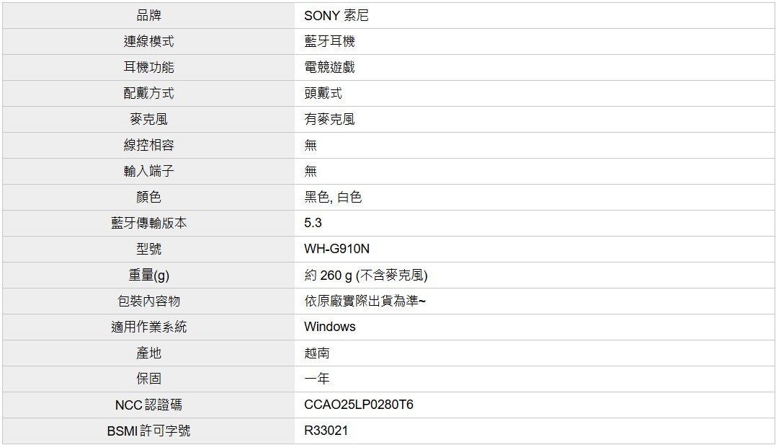This screenshot has height=445, width=776.
Task: Click the 黑色, 白色 color value
Action: pos(333,198)
